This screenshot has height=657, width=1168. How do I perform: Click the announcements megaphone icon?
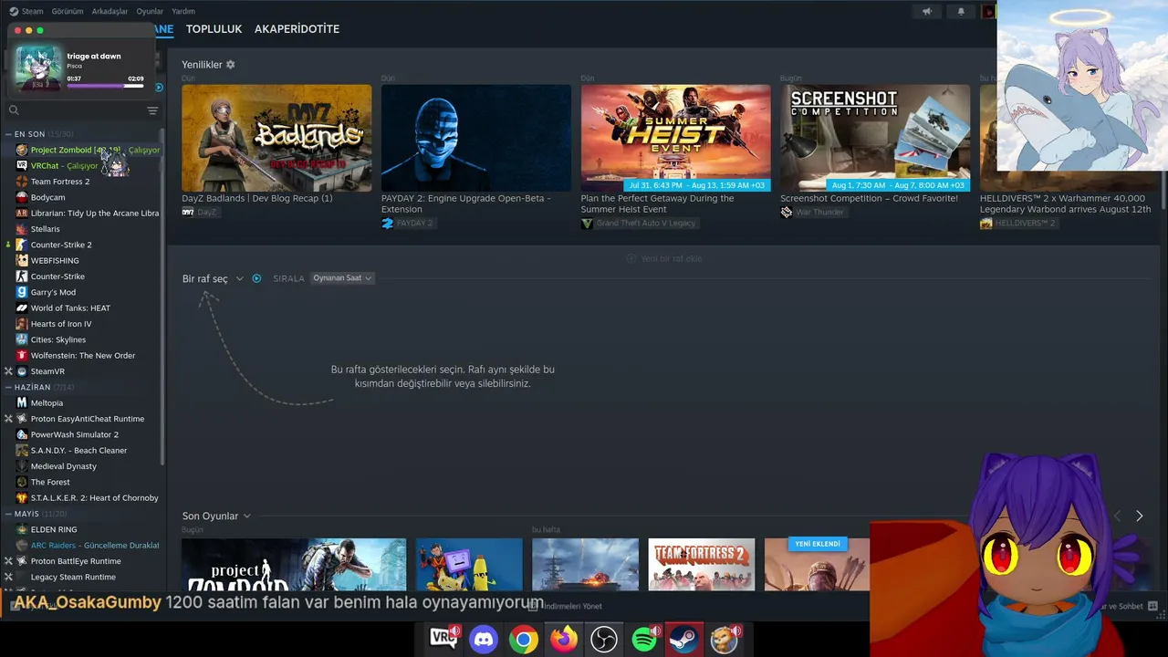(x=927, y=12)
